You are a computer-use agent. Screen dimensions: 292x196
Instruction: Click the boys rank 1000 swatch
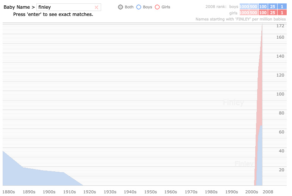click(244, 7)
